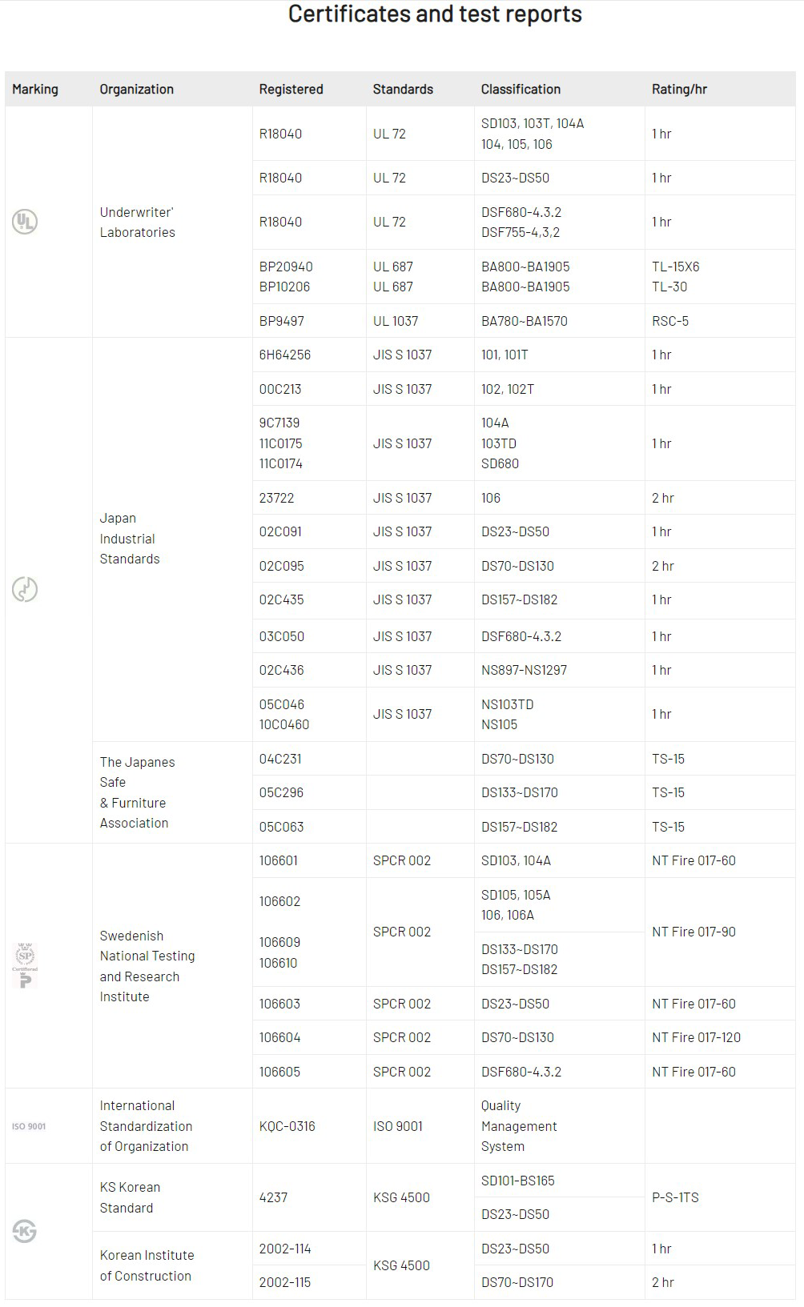Viewport: 804px width, 1307px height.
Task: Click the SP Certified marking logo
Action: (x=25, y=965)
